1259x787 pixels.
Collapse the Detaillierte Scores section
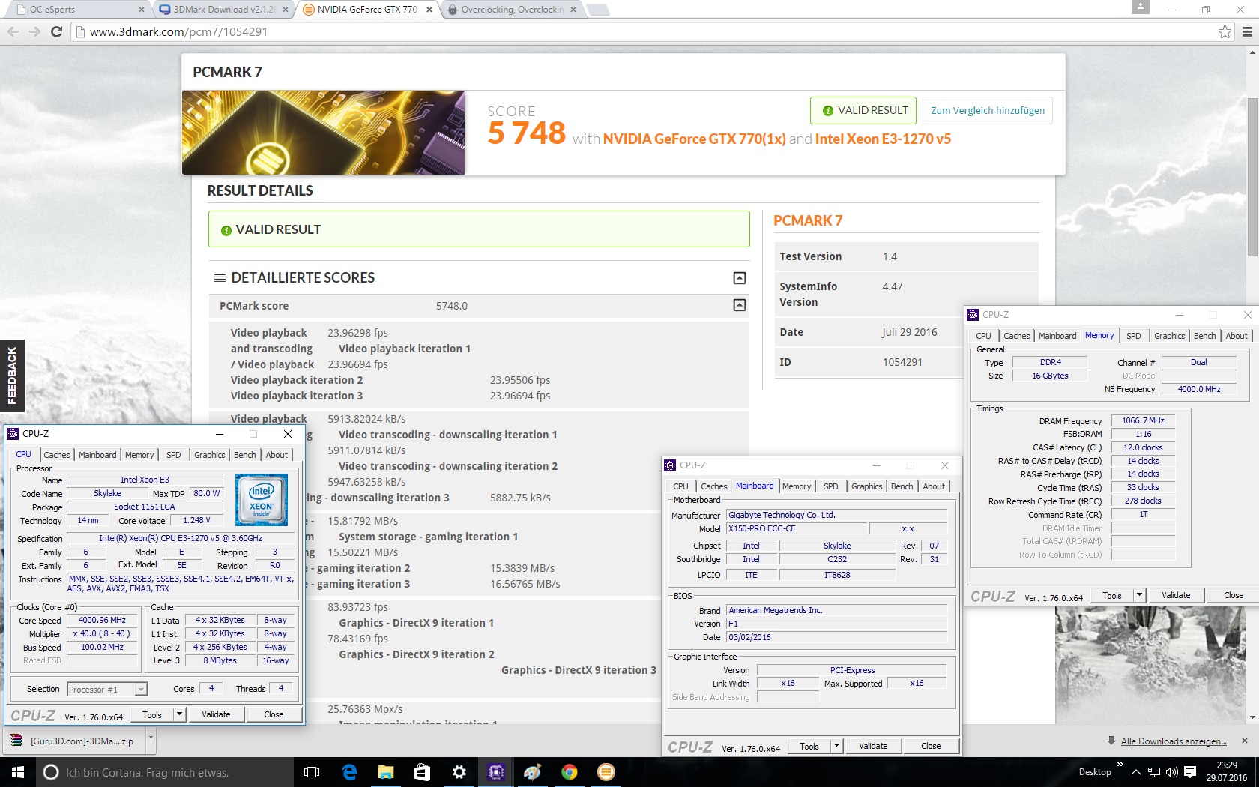click(740, 278)
